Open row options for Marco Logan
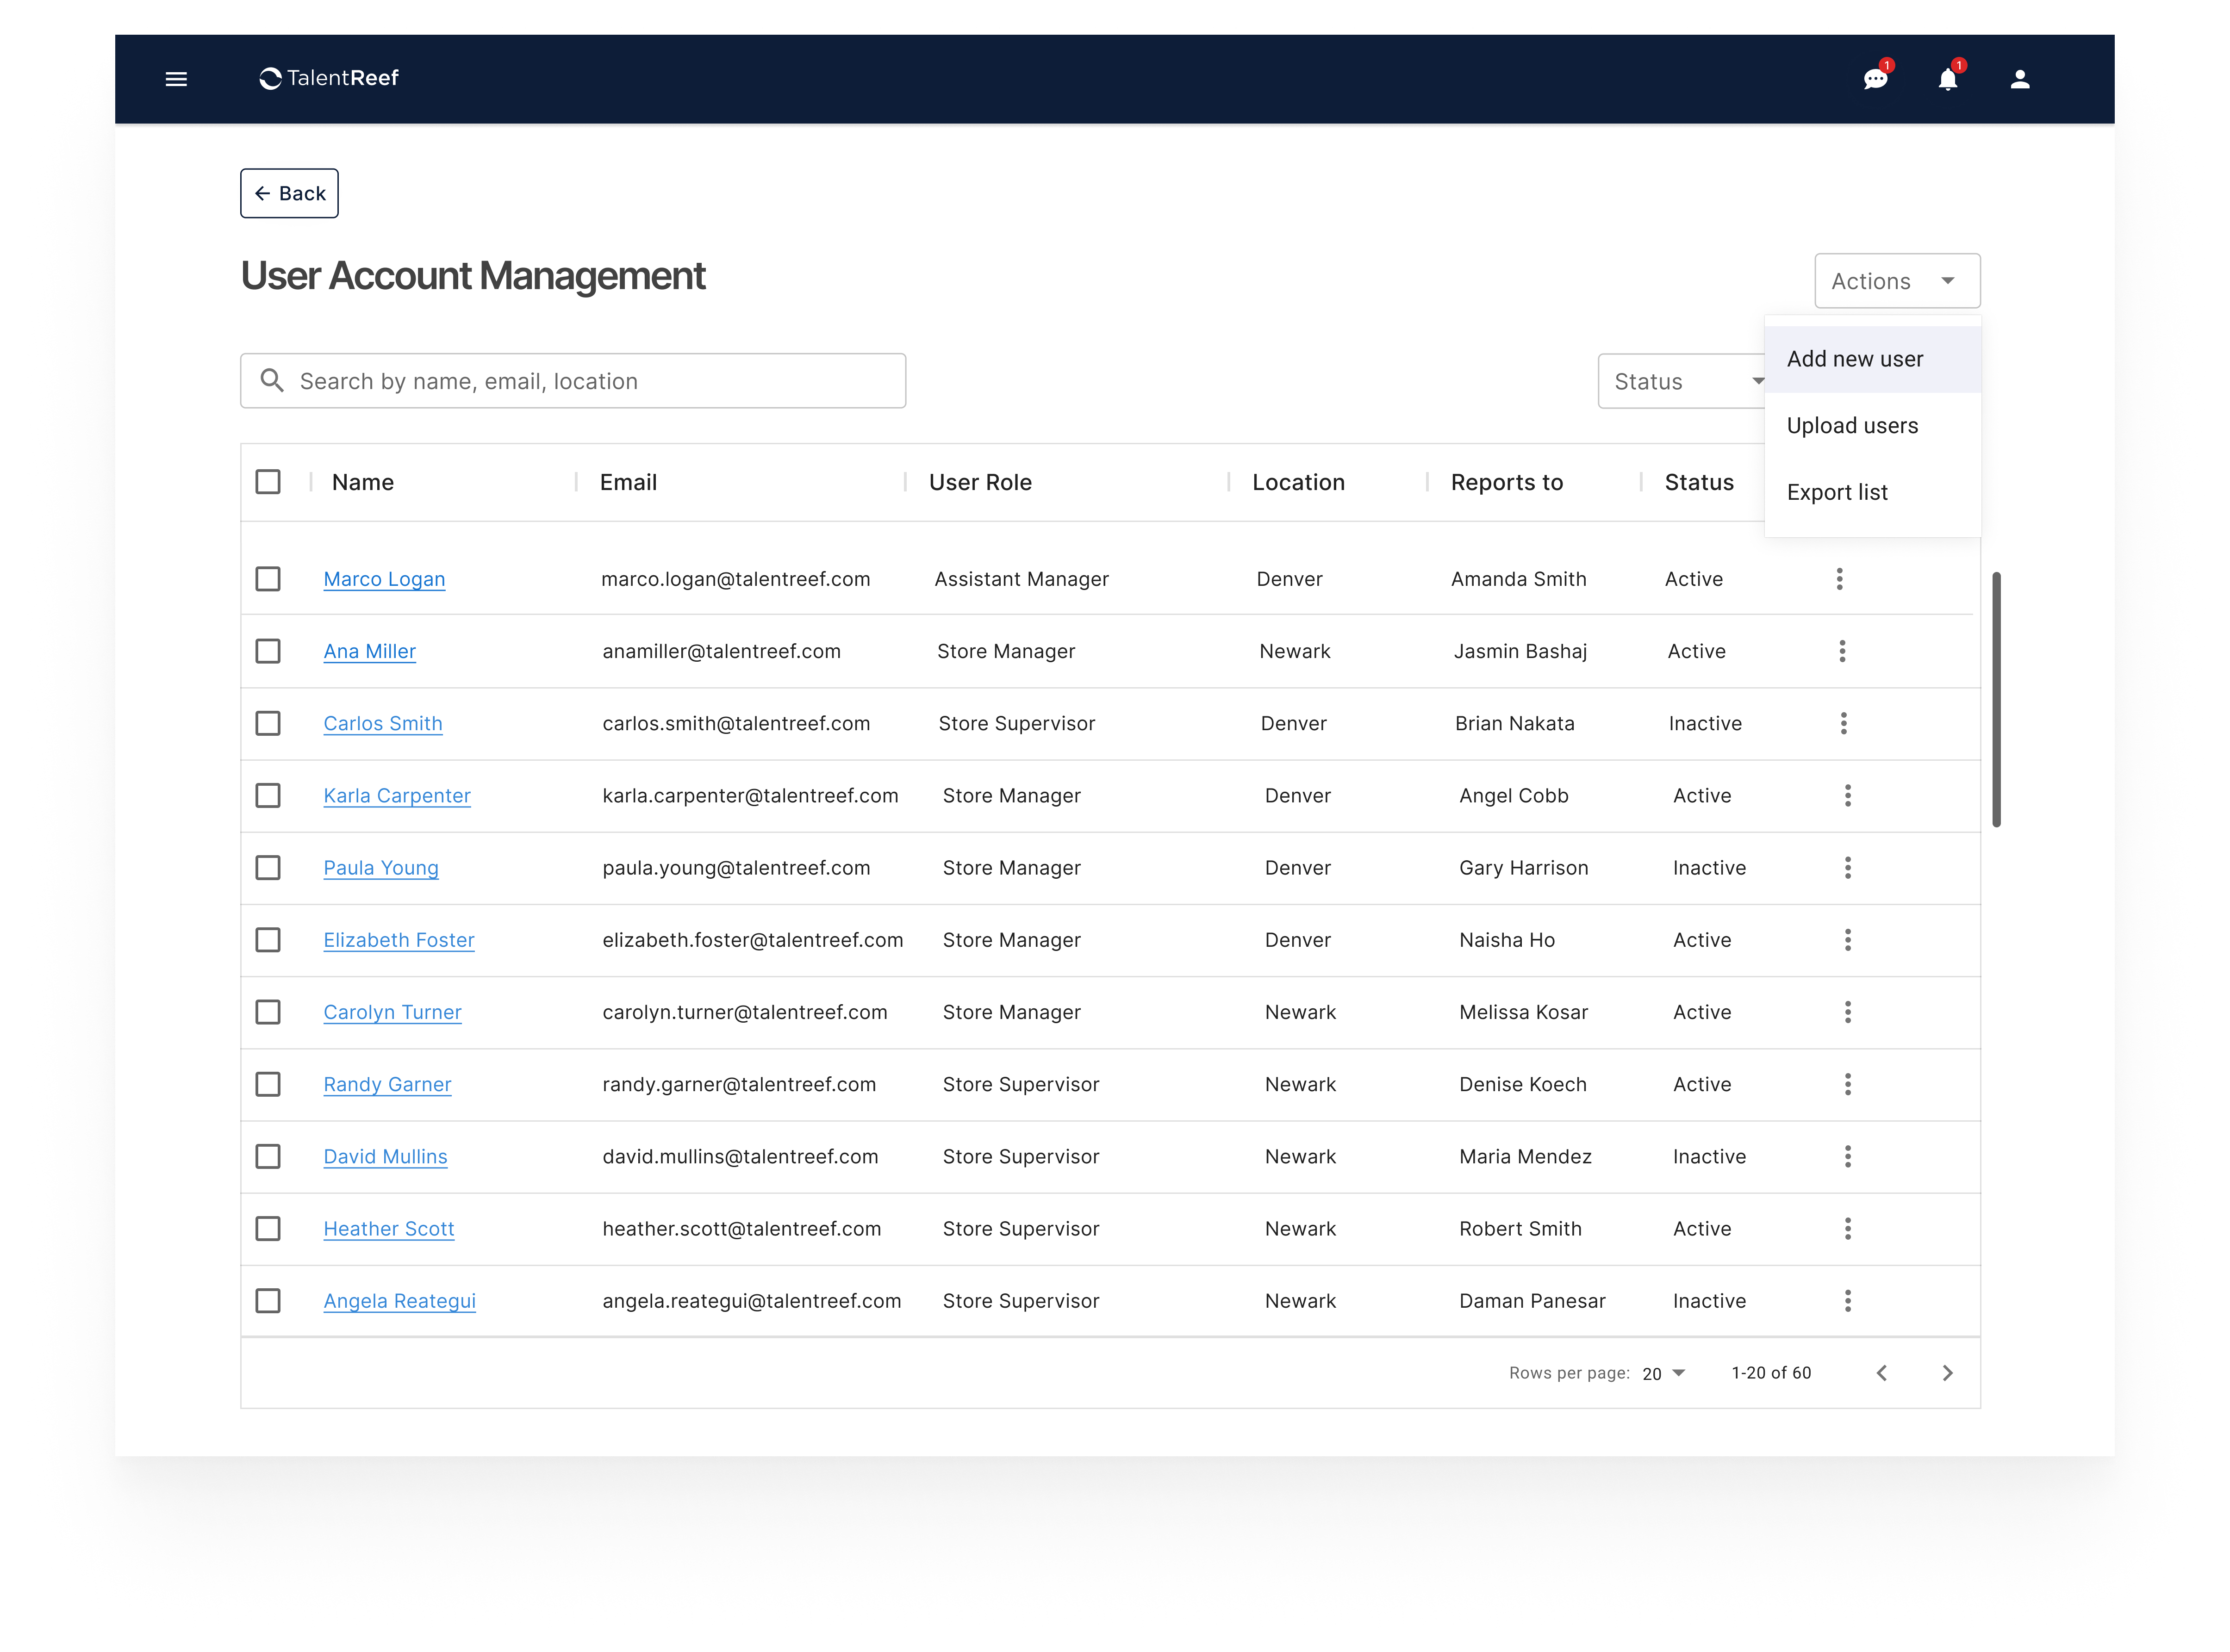 (1839, 579)
